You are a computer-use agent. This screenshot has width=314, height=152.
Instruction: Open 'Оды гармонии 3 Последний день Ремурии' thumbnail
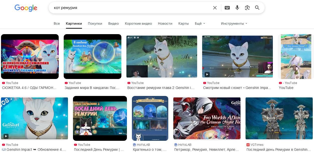(100, 118)
